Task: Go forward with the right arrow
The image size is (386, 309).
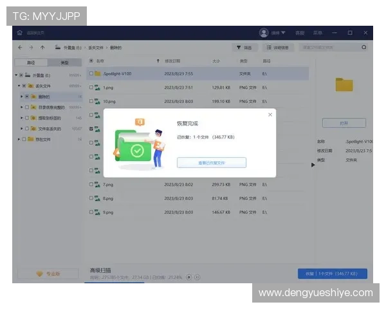Action: pyautogui.click(x=31, y=48)
